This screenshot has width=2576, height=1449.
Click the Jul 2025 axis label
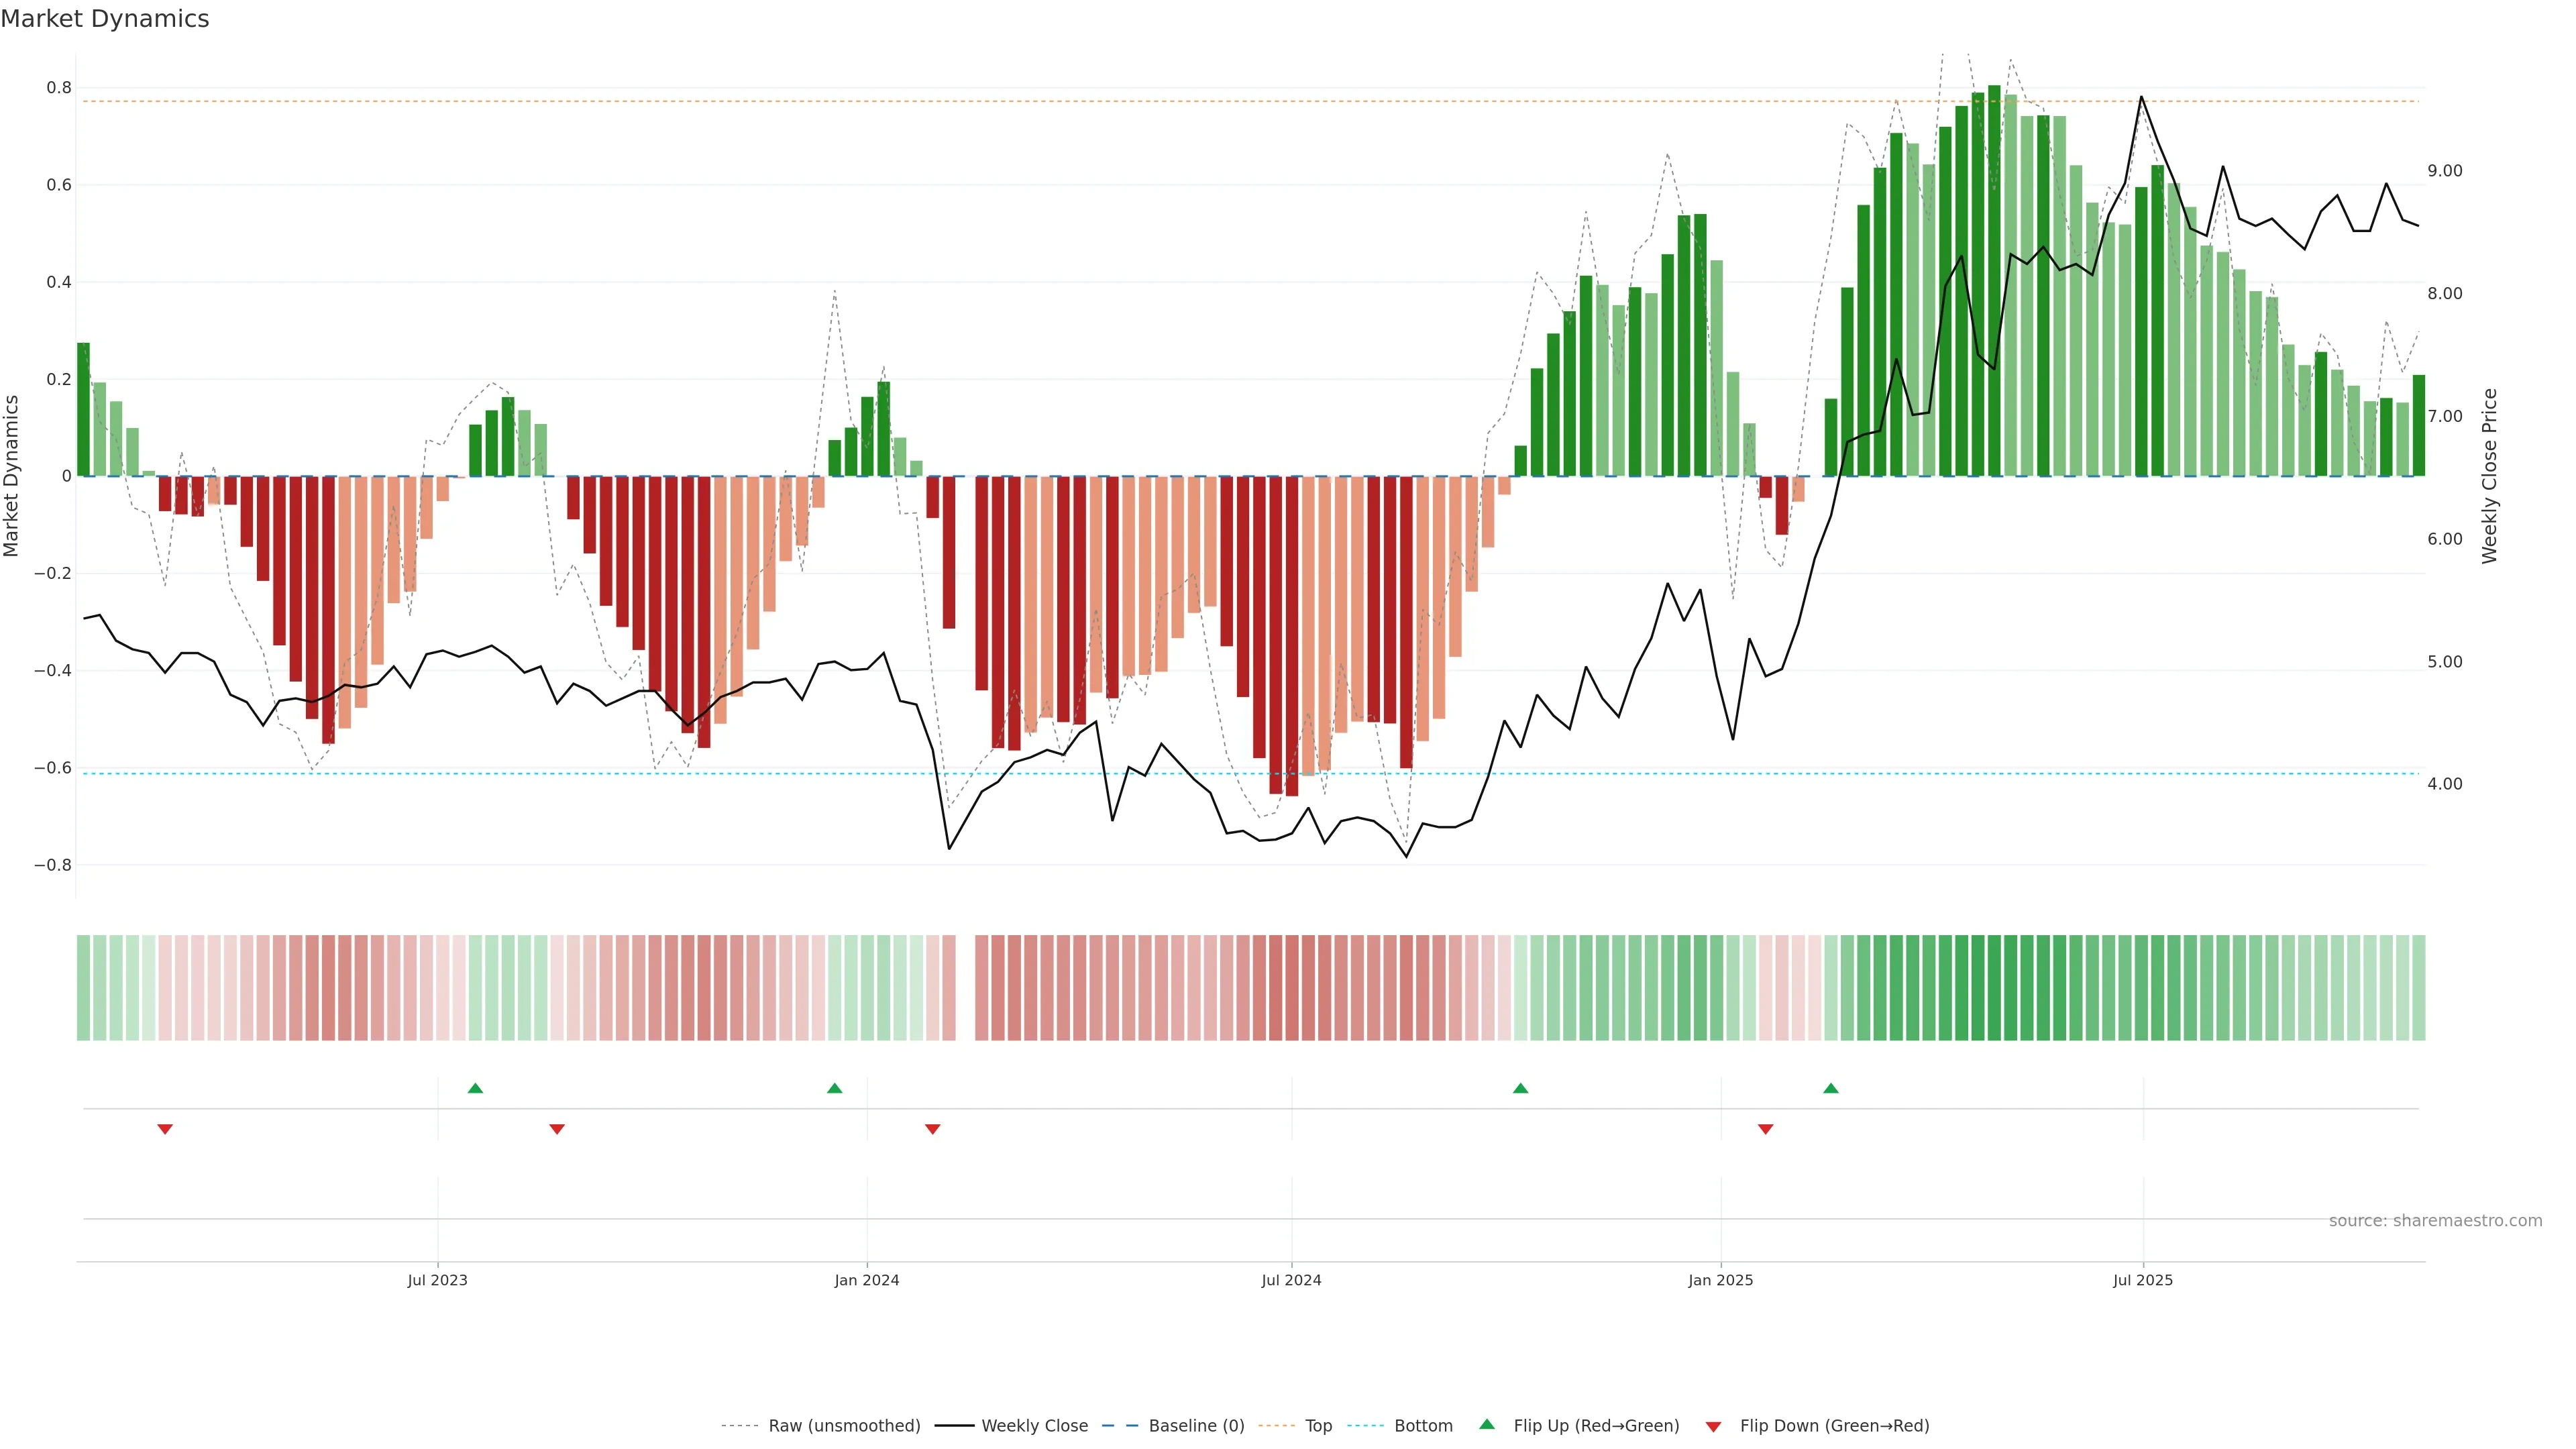[x=2142, y=1280]
